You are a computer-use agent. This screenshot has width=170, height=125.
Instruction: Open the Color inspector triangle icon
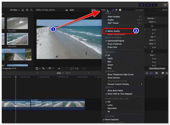[116, 10]
